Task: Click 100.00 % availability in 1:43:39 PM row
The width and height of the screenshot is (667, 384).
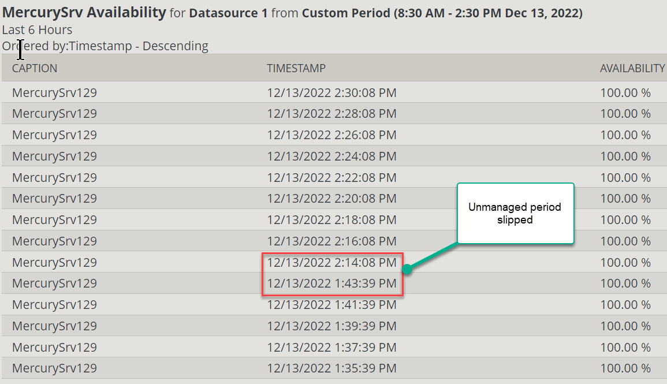Action: pos(625,283)
